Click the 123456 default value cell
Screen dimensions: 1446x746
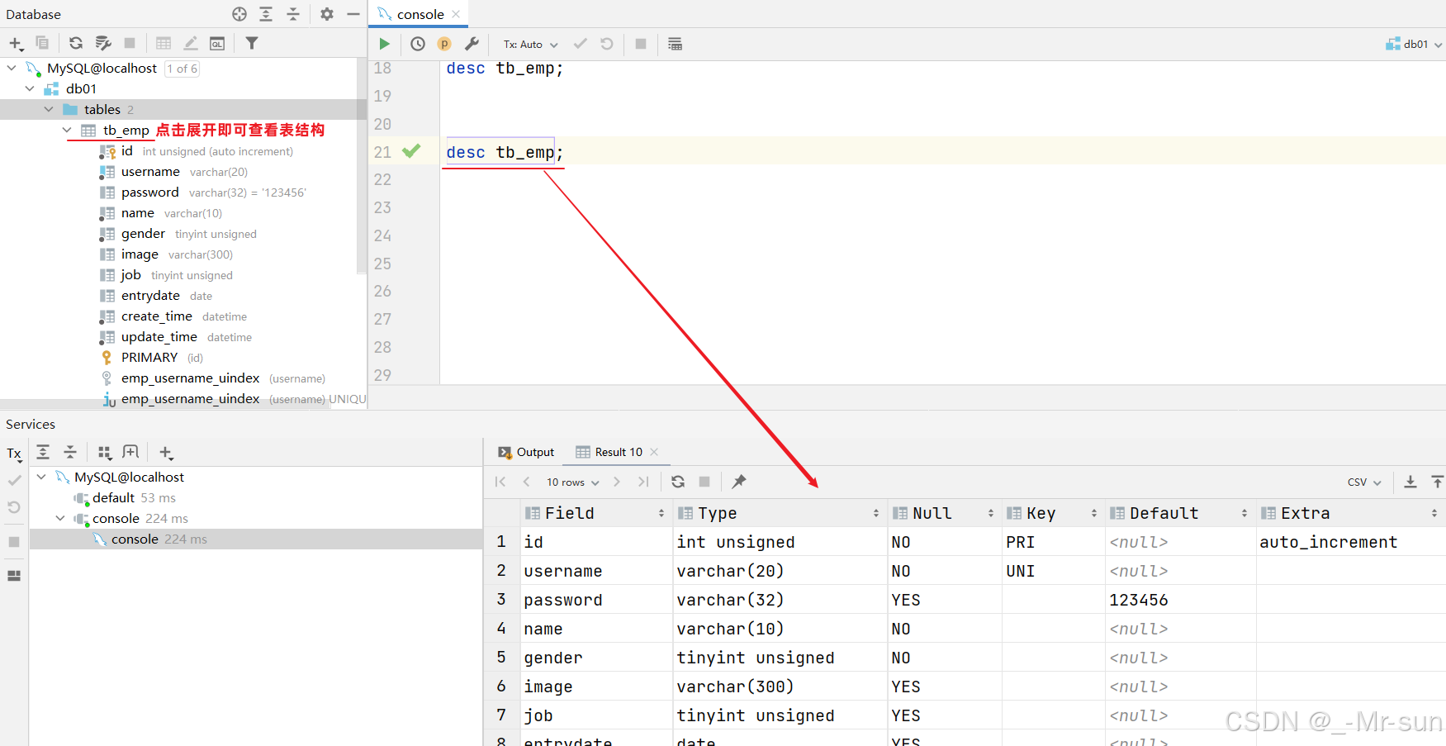click(x=1181, y=600)
